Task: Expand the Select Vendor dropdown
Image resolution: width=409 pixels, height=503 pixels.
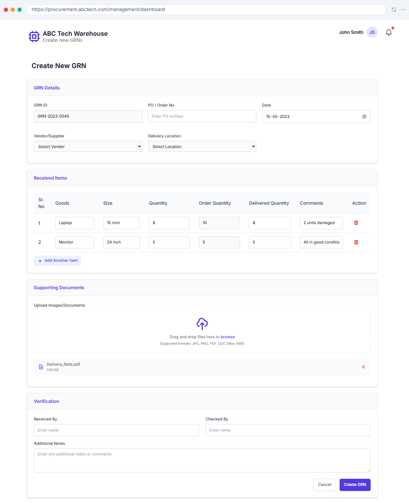Action: 88,146
